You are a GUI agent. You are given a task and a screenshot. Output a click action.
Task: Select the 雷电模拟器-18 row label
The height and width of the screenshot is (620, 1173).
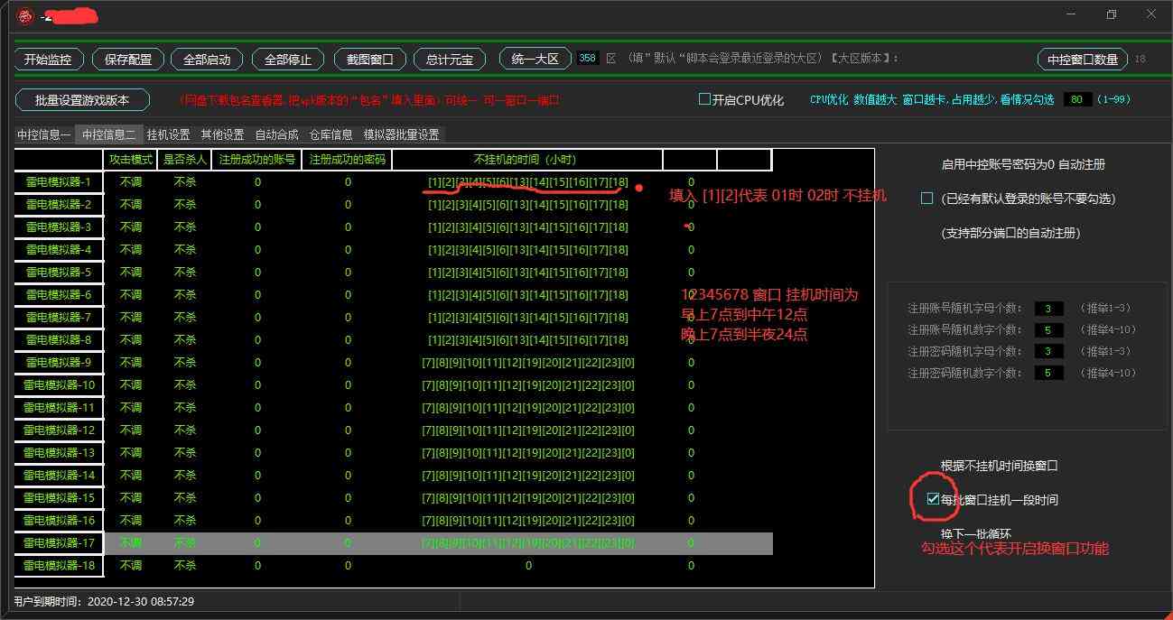coord(59,566)
